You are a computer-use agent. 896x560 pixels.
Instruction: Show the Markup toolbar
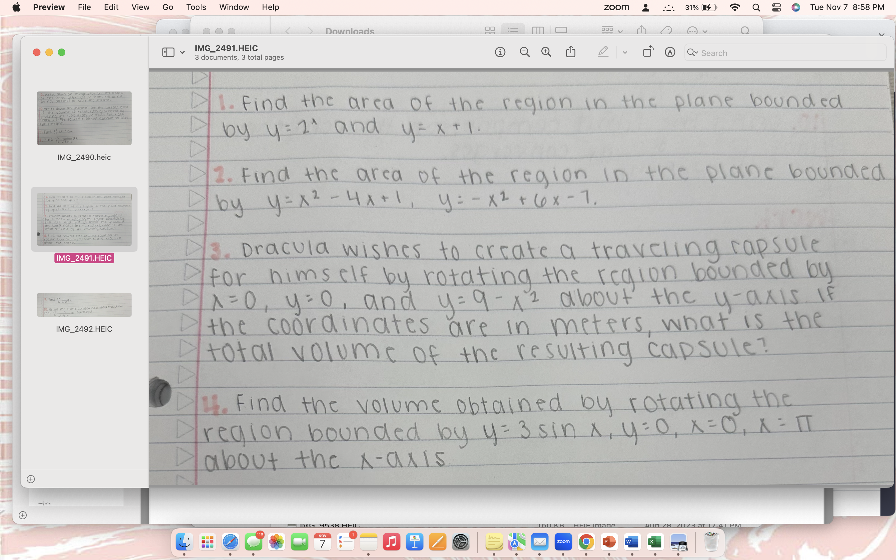pos(670,52)
